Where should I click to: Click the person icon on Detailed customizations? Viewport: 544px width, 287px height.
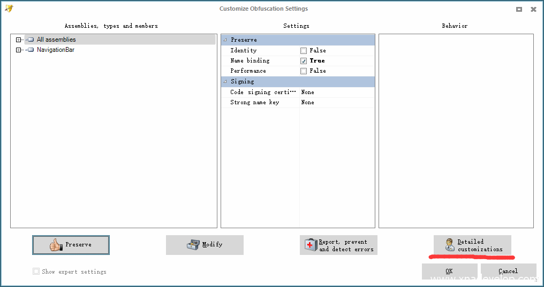tap(450, 245)
